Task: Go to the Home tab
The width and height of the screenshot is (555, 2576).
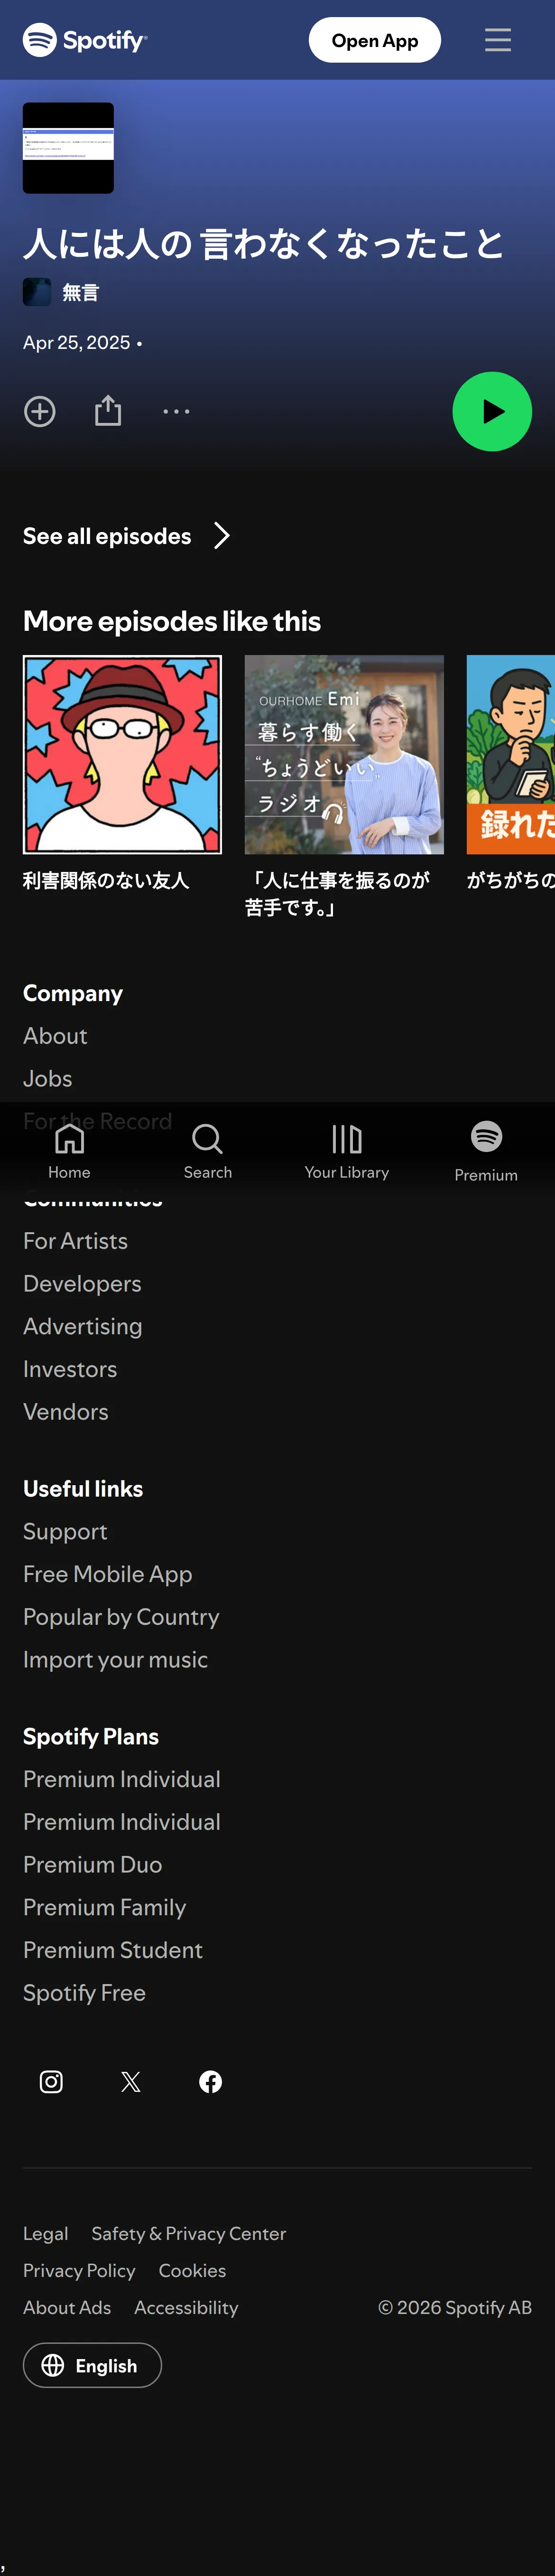Action: point(69,1150)
